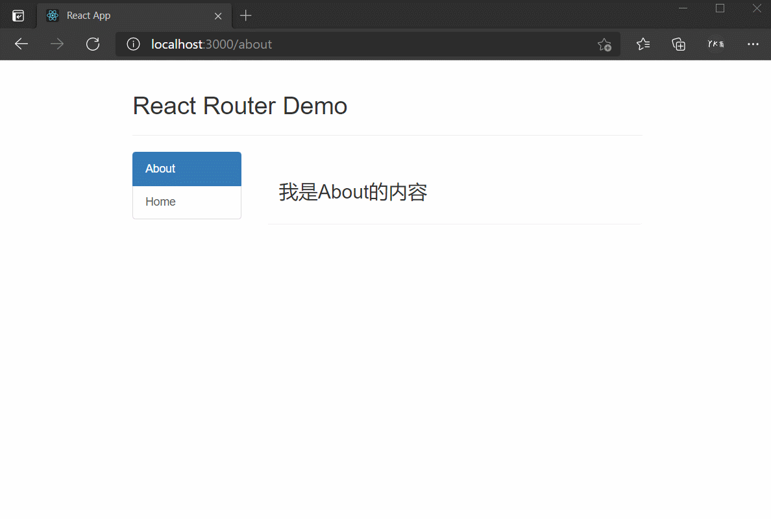Open the Favorites list icon
Screen dimensions: 771x519
[x=643, y=44]
